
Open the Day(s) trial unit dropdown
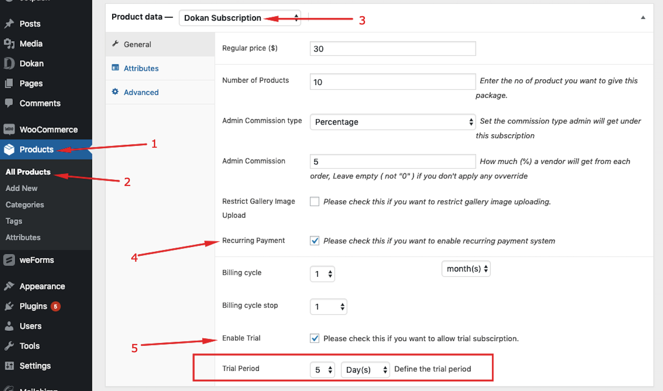[x=365, y=370]
